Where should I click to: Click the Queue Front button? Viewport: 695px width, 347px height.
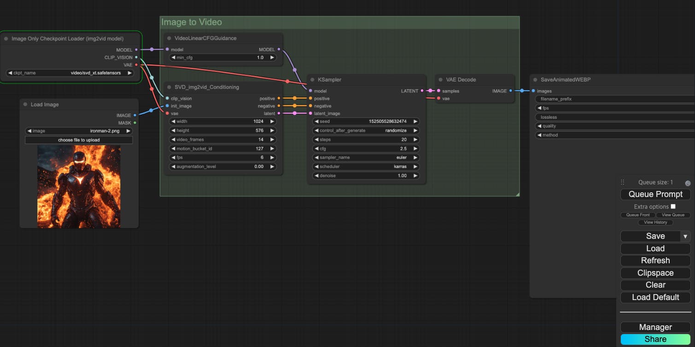point(638,215)
